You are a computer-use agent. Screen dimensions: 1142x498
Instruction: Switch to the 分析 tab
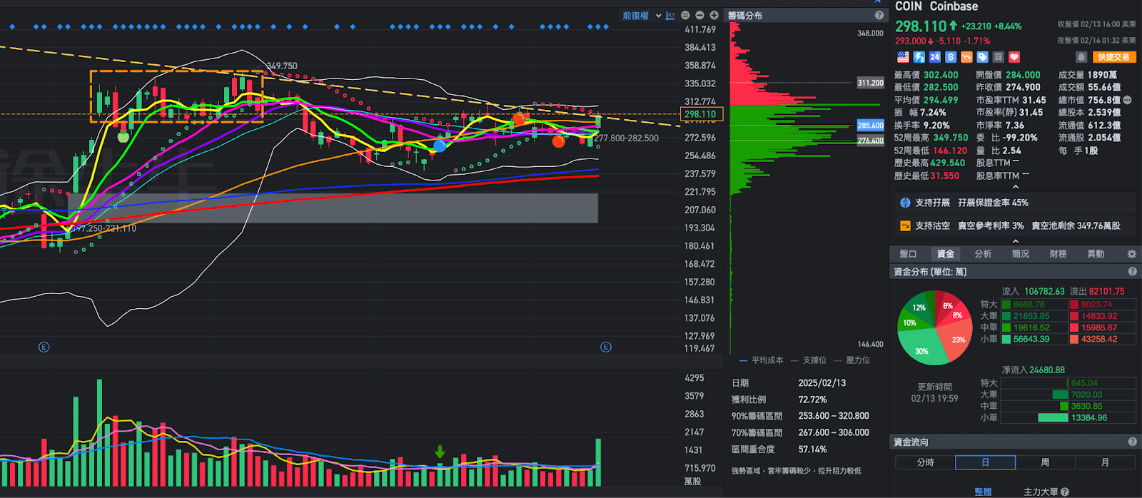(x=983, y=254)
